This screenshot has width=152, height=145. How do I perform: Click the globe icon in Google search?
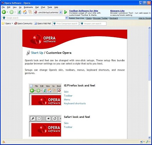[x=4, y=18]
